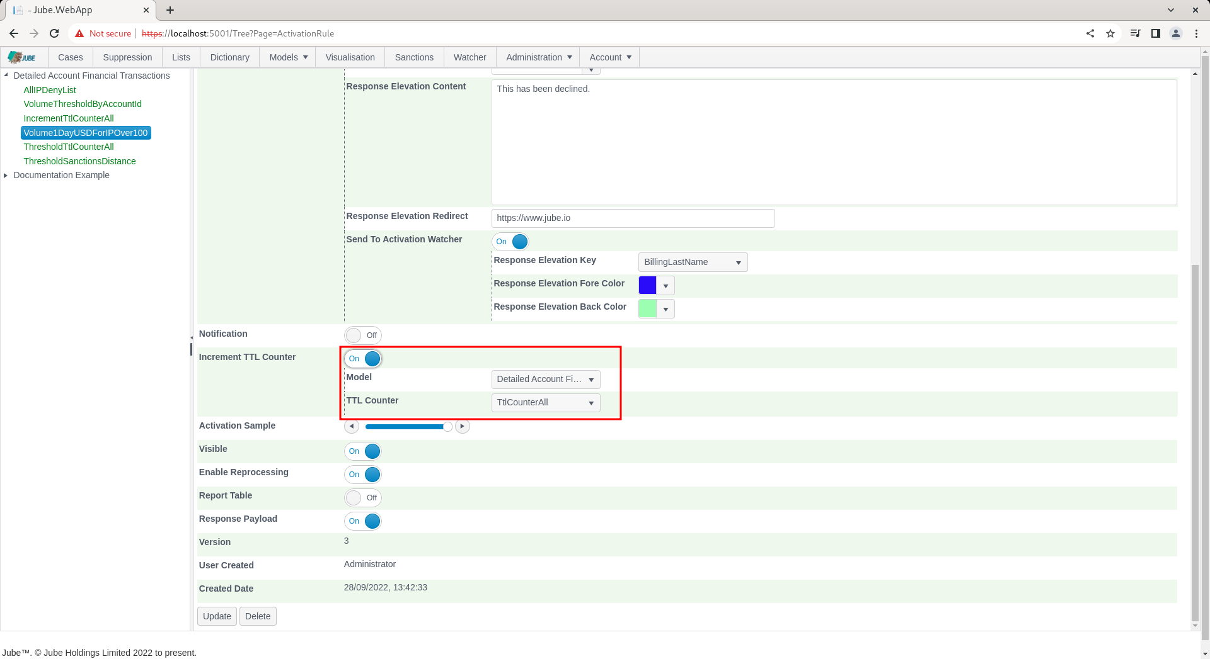Turn off Enable Reprocessing
Viewport: 1210px width, 659px height.
click(x=363, y=475)
